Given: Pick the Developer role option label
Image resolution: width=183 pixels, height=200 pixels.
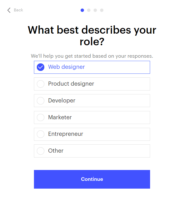Looking at the screenshot, I should [62, 101].
